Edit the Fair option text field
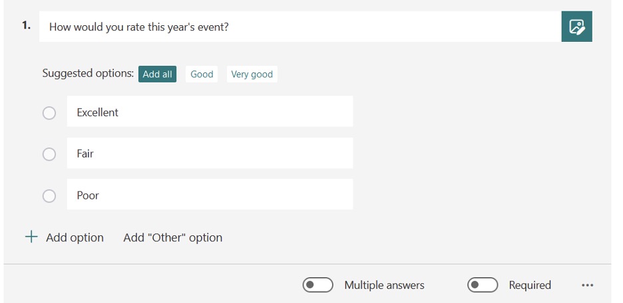Image resolution: width=623 pixels, height=303 pixels. 210,153
